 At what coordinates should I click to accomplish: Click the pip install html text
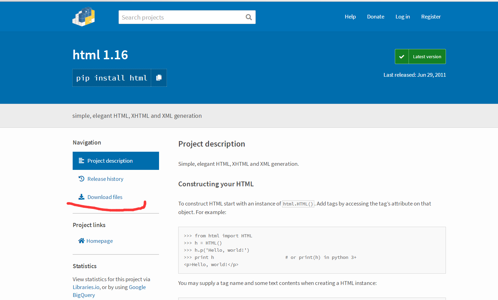pos(112,78)
